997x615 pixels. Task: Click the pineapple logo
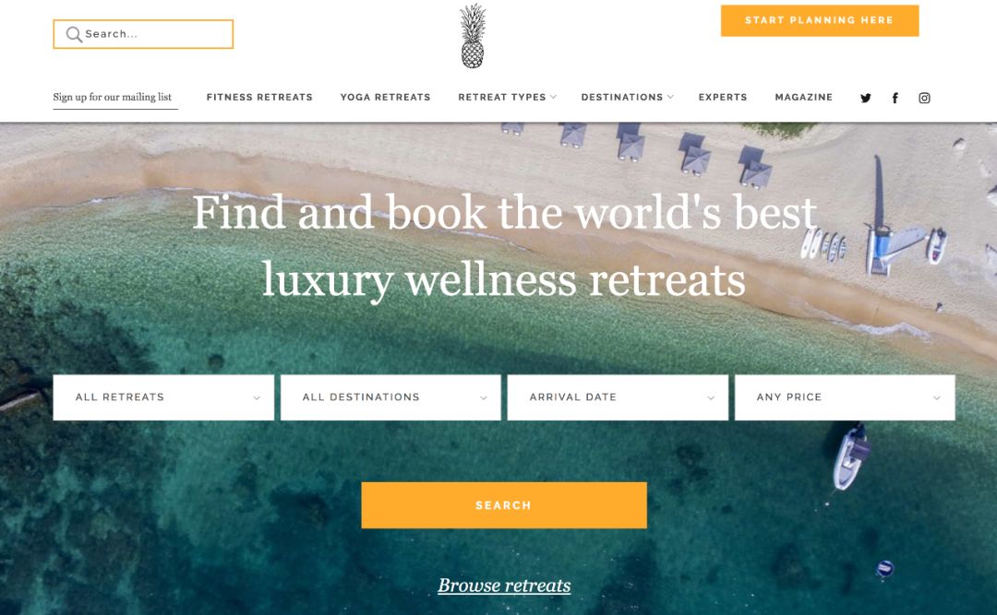pyautogui.click(x=473, y=36)
